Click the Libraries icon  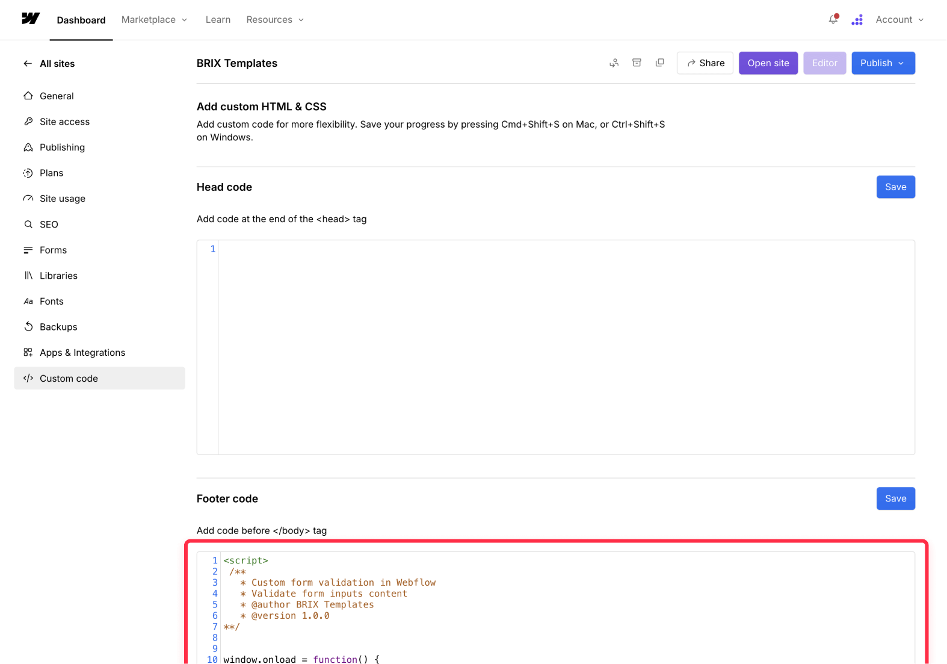pyautogui.click(x=28, y=276)
